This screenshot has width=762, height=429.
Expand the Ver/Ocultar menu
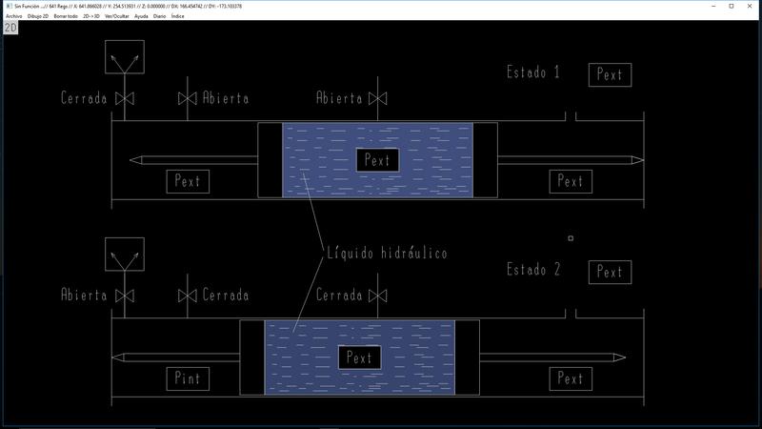click(117, 16)
